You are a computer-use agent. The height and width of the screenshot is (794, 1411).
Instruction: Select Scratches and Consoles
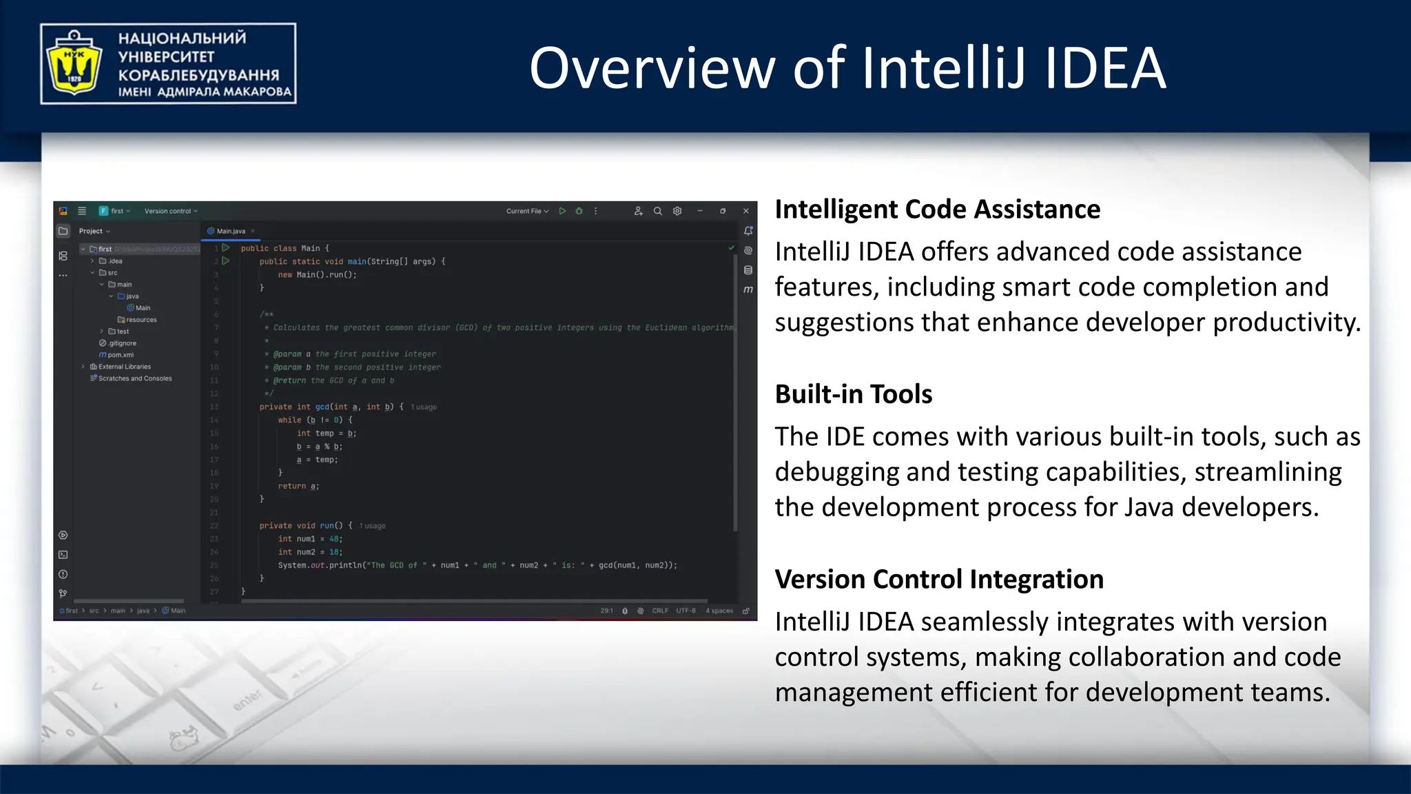tap(131, 378)
